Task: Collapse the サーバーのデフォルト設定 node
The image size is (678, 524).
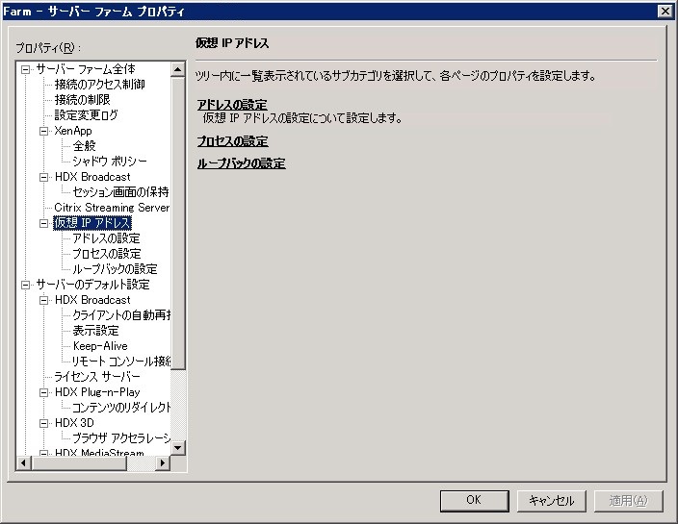Action: 25,285
